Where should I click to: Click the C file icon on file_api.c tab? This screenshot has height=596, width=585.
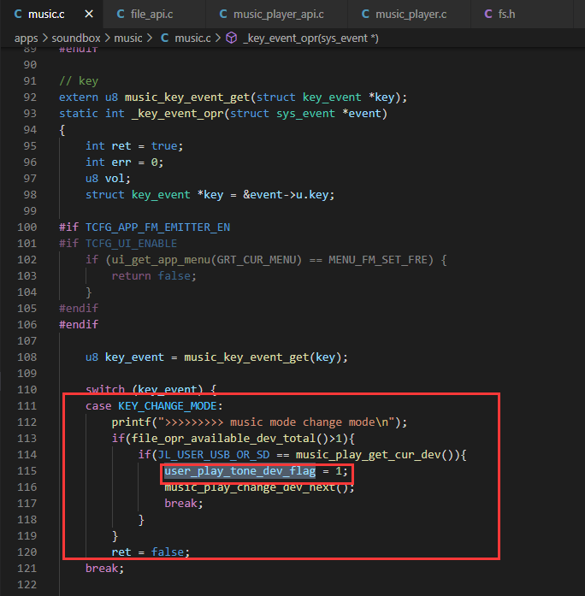pos(121,14)
